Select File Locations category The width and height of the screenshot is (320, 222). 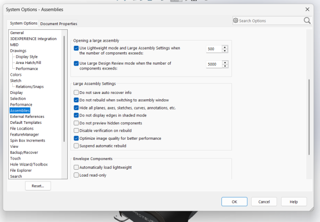click(22, 129)
